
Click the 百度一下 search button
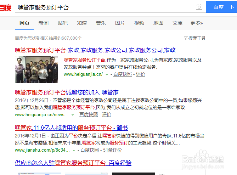tap(221, 7)
